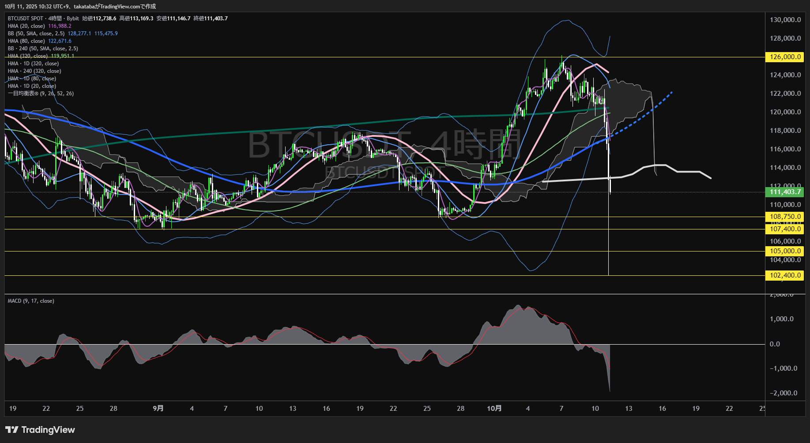Select the 102,400.0 yellow price label

tap(785, 275)
